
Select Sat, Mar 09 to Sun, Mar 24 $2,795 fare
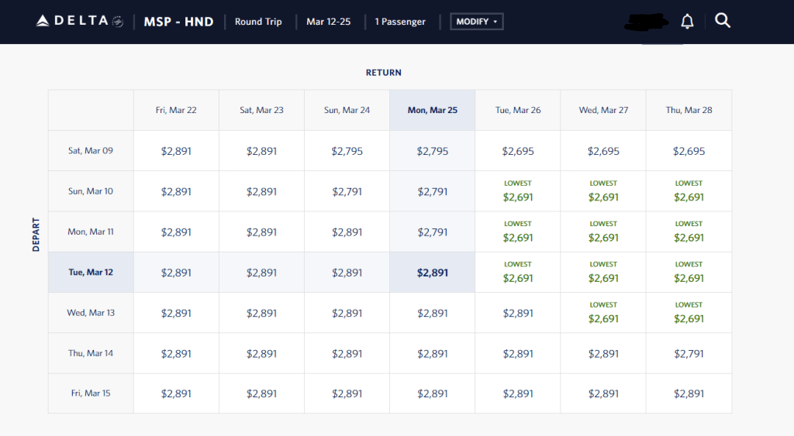click(347, 151)
